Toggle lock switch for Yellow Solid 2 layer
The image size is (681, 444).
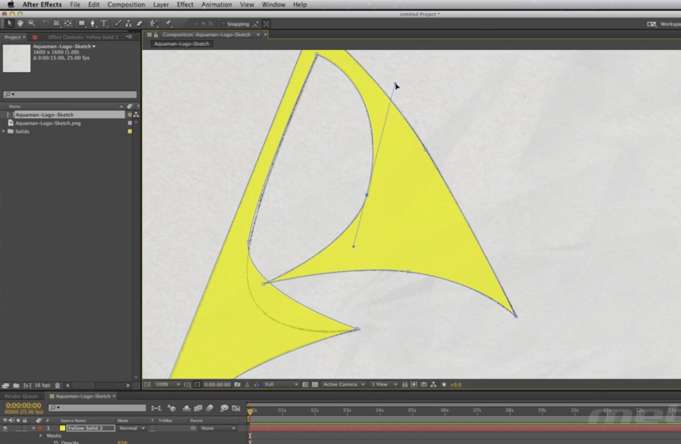(x=25, y=428)
